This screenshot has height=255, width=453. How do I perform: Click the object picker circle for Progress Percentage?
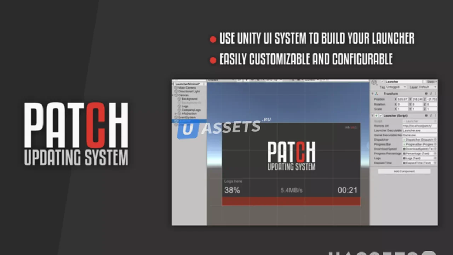(x=435, y=154)
